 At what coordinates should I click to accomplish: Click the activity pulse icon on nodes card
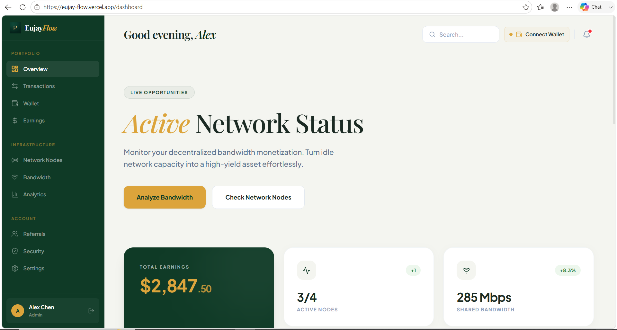pos(307,270)
